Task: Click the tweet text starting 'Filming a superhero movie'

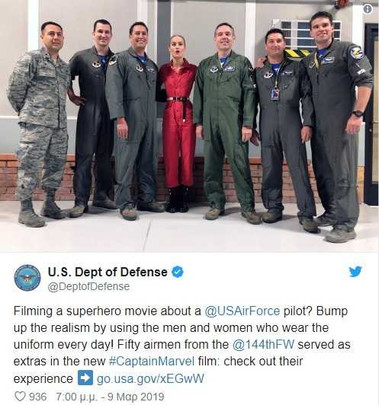Action: (181, 345)
